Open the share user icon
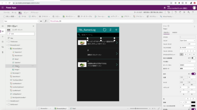This screenshot has width=197, height=110. (188, 12)
